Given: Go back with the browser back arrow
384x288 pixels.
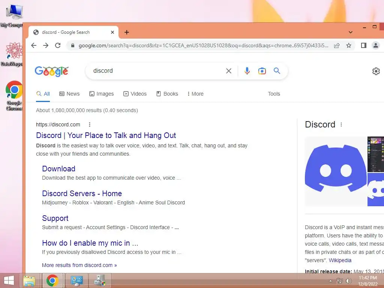Looking at the screenshot, I should tap(34, 45).
